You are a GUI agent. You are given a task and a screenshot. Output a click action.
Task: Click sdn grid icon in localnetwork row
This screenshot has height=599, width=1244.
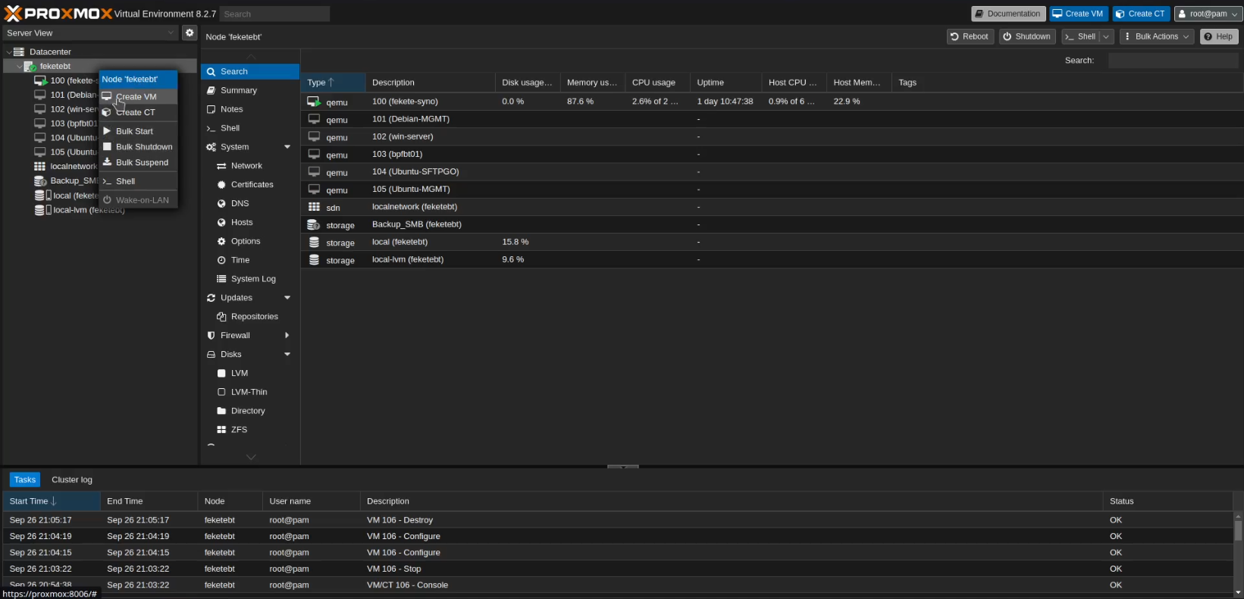click(314, 206)
